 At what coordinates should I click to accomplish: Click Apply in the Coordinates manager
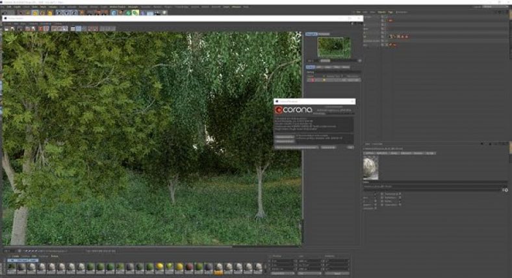pos(337,273)
